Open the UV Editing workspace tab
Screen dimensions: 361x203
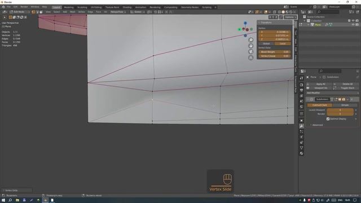pyautogui.click(x=96, y=7)
